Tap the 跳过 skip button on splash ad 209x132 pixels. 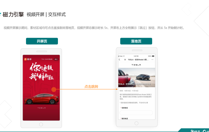56,59
